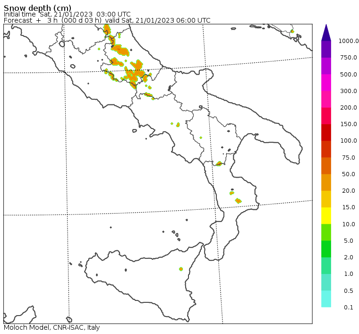Click the hot pink 200–300 color band

click(326, 99)
